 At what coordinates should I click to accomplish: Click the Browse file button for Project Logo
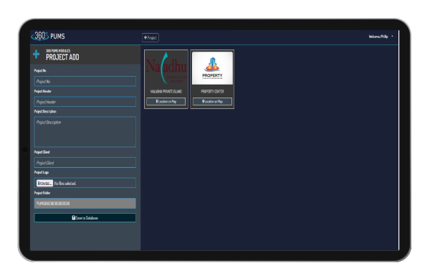click(x=44, y=183)
